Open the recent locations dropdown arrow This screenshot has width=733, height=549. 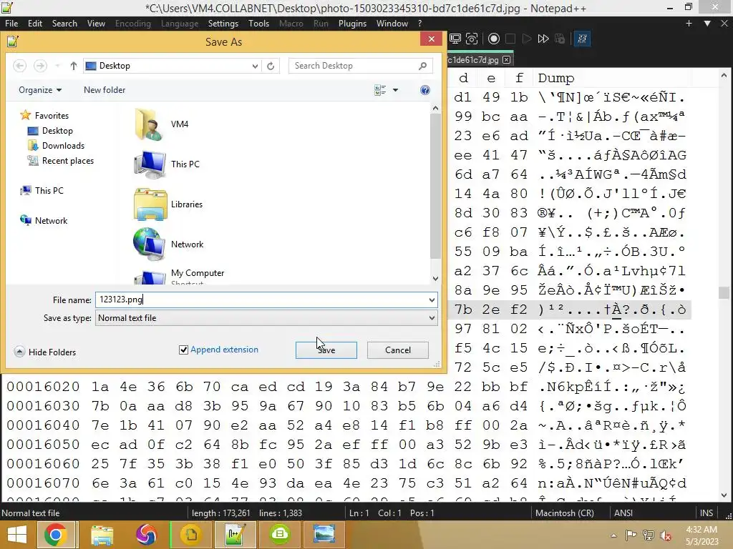point(57,66)
